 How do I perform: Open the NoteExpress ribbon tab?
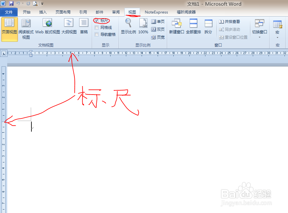pos(156,12)
